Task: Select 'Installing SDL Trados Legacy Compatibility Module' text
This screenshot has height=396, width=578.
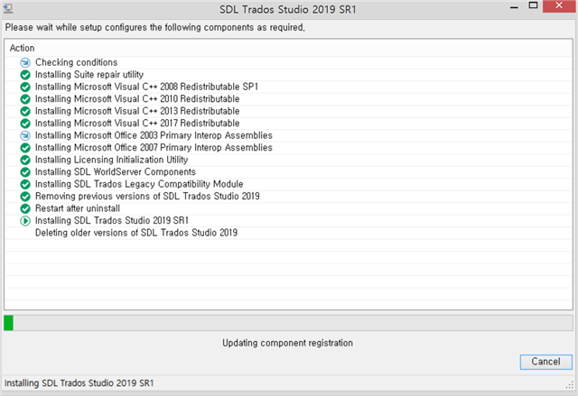Action: click(x=139, y=184)
